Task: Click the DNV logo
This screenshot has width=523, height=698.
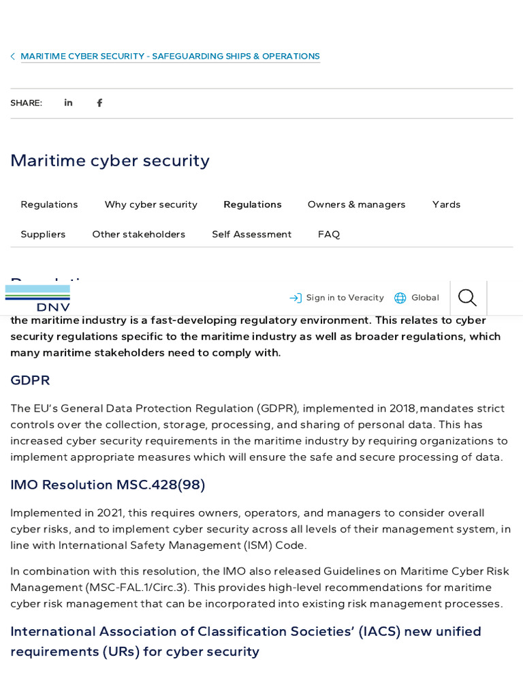Action: pos(37,298)
